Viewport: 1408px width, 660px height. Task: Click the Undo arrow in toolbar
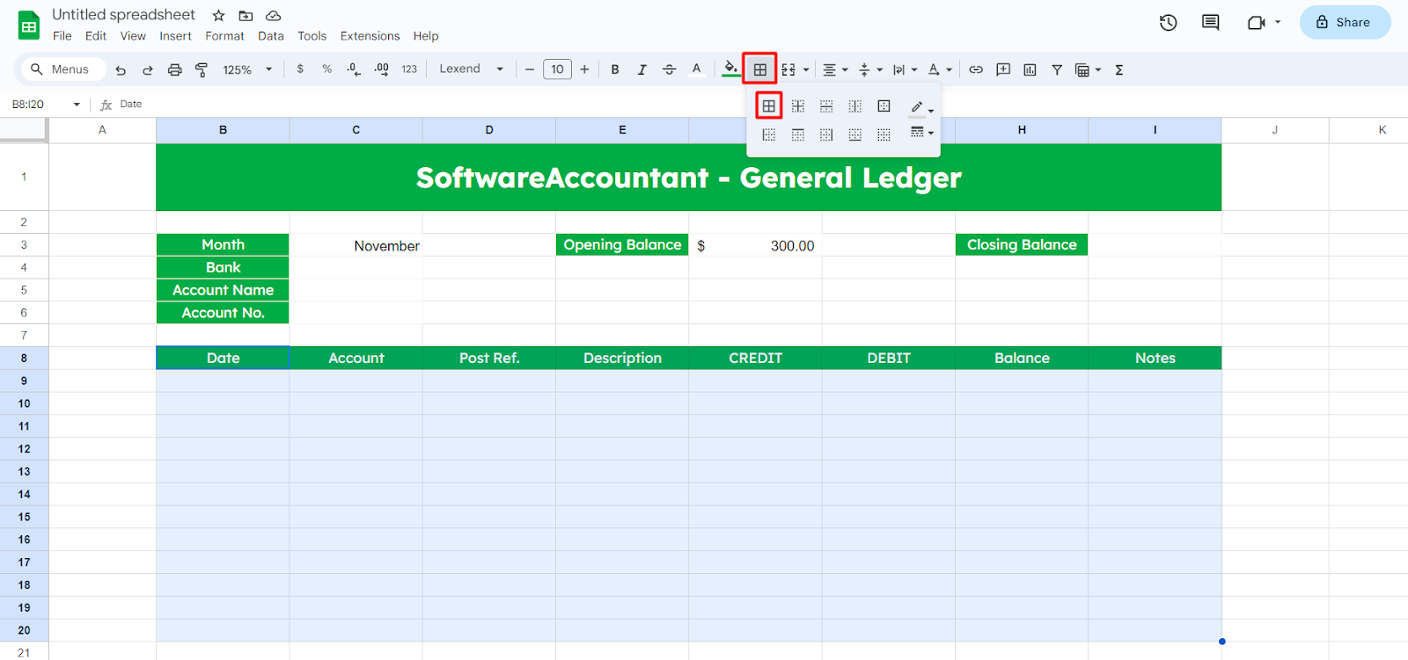click(x=121, y=69)
